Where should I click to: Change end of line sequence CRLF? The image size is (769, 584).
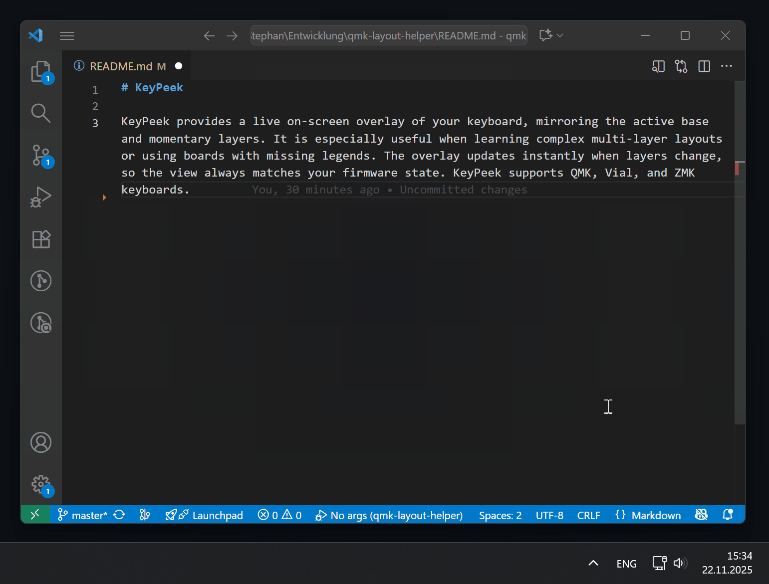[x=588, y=515]
